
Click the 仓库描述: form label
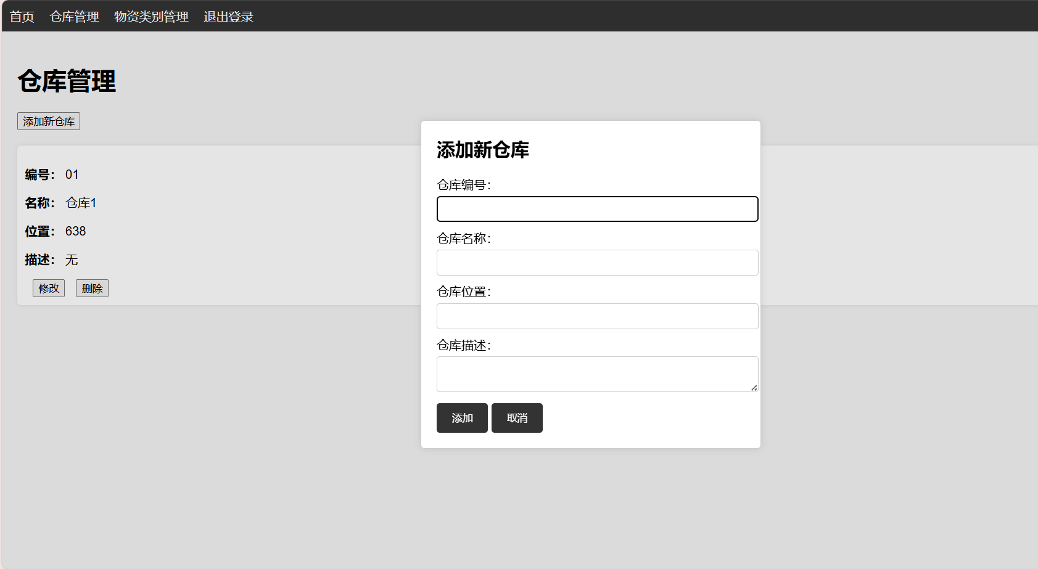464,345
